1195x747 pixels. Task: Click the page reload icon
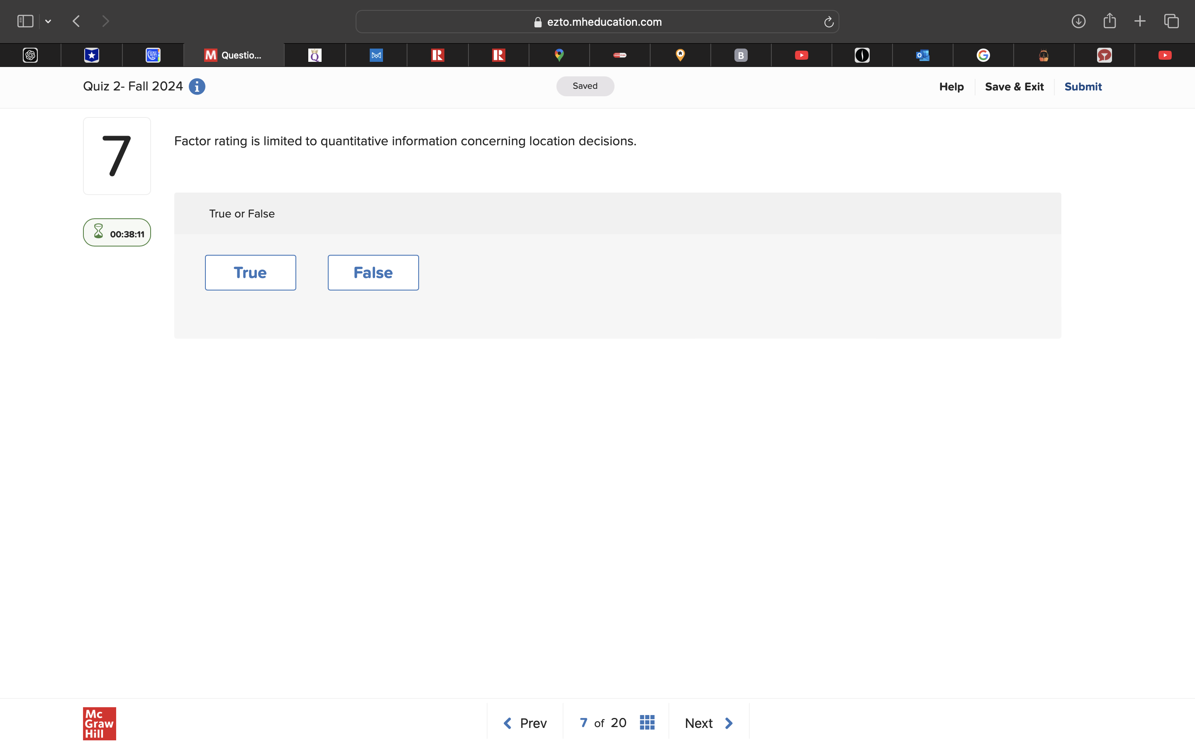pos(829,22)
